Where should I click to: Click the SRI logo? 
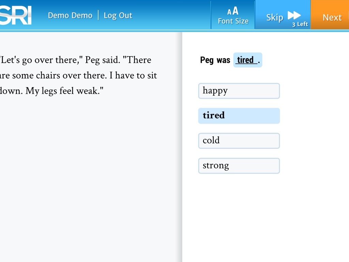point(16,15)
